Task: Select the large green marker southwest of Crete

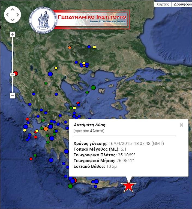Action: point(70,186)
